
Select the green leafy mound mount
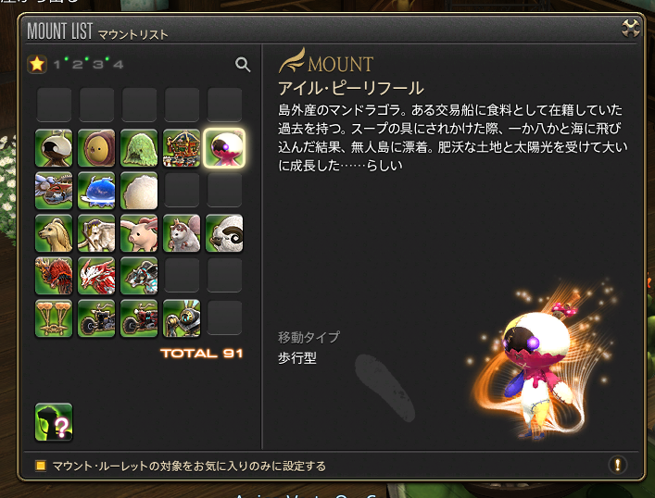pos(139,148)
